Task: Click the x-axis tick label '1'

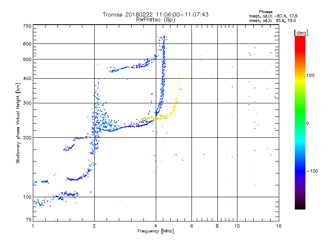Action: click(x=33, y=226)
